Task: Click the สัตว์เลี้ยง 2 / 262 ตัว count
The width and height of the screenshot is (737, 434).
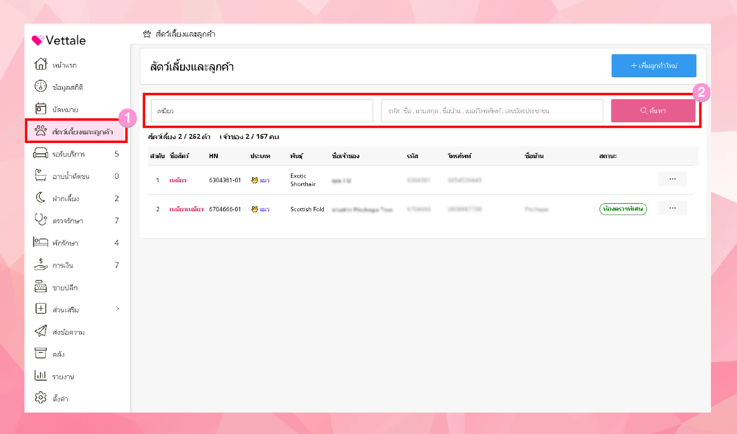Action: [x=179, y=137]
